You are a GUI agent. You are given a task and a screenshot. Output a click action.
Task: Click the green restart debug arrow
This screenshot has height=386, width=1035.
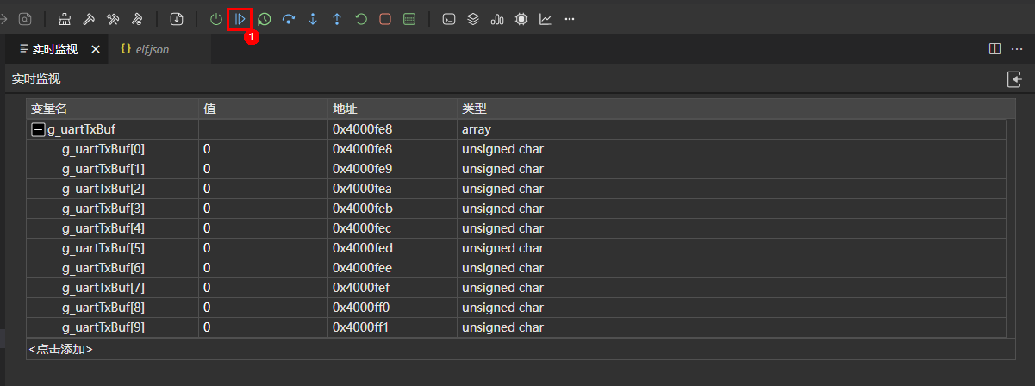tap(361, 19)
